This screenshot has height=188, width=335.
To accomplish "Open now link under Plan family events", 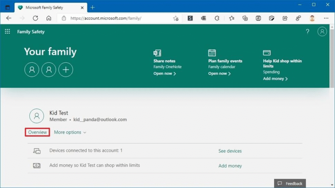I will (x=219, y=74).
